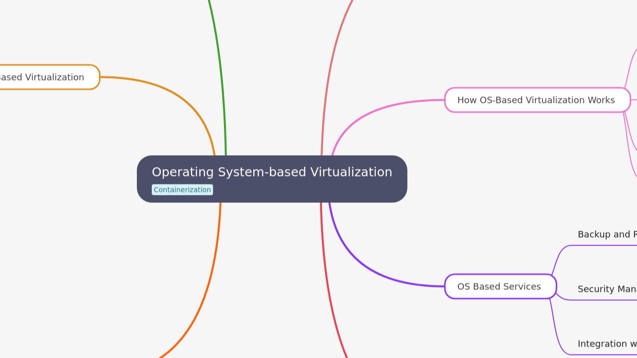The height and width of the screenshot is (358, 637).
Task: Select the How OS-Based Virtualization Works node
Action: point(537,100)
